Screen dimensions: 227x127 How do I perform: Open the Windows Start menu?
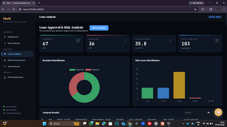44,124
